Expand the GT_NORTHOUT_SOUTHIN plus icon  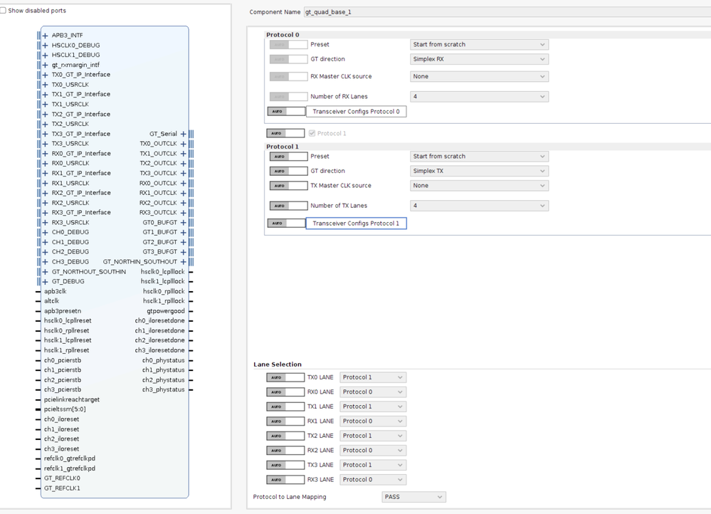(x=45, y=272)
